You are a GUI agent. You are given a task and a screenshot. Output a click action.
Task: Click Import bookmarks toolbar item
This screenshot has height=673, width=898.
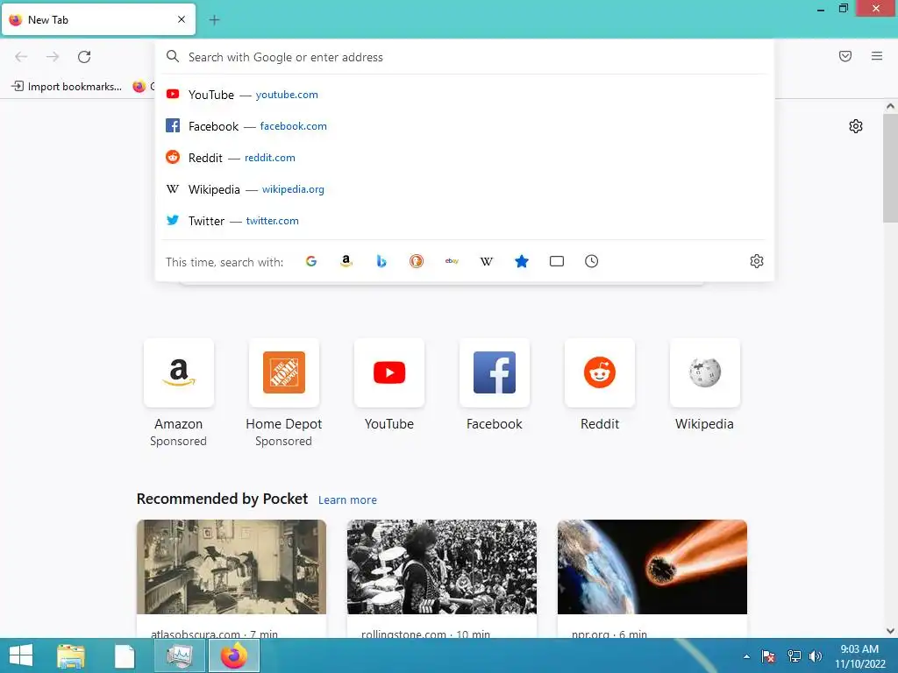tap(67, 87)
